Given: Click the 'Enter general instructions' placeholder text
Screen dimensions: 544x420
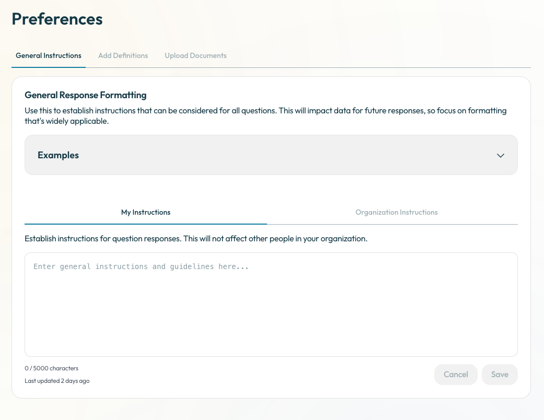Looking at the screenshot, I should [141, 266].
